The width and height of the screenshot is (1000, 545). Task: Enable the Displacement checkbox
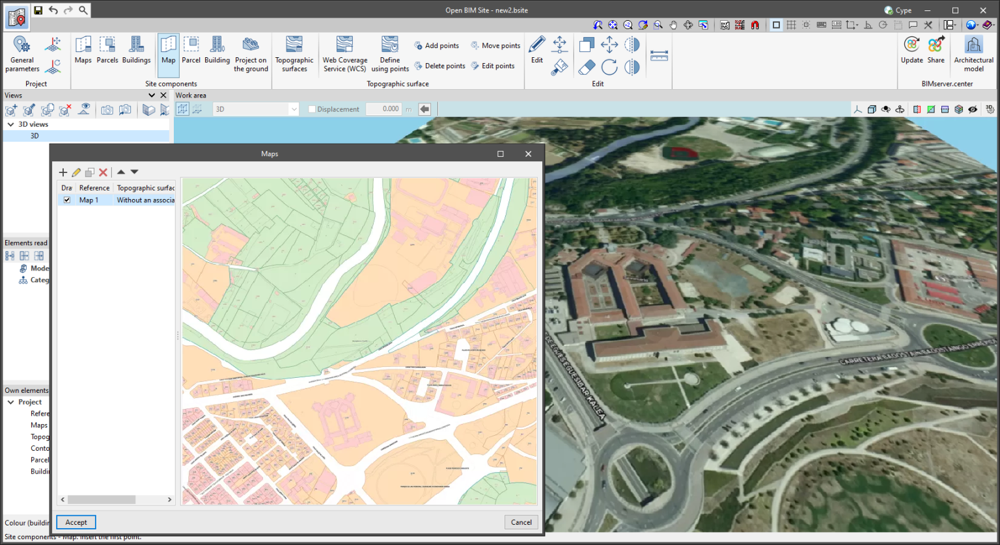311,109
